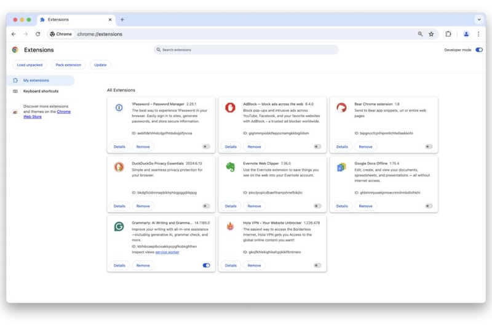Viewport: 492px width, 328px height.
Task: Click the Grammarly extension icon
Action: [119, 226]
